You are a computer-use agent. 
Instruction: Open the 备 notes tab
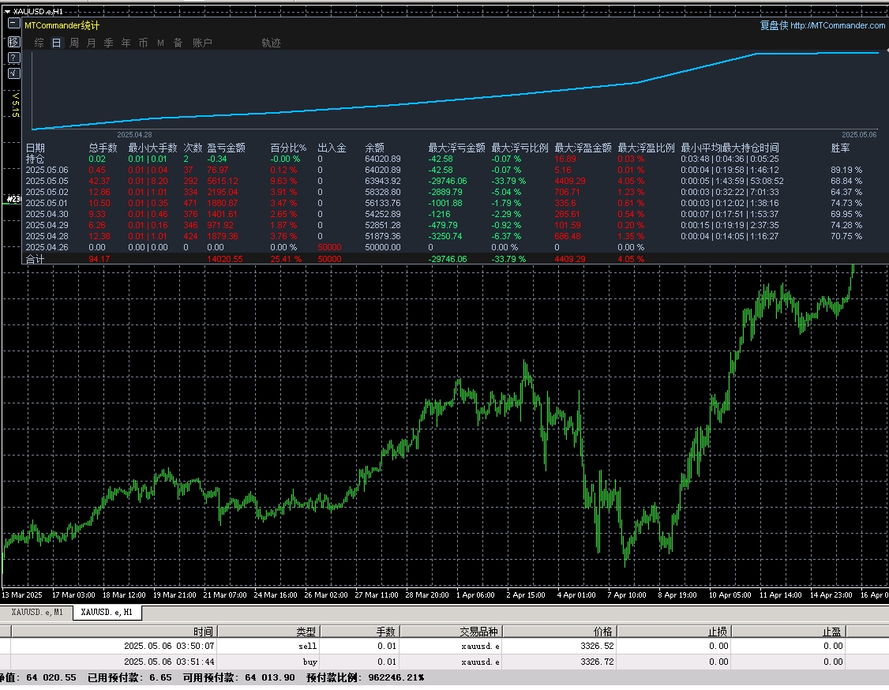click(x=178, y=43)
